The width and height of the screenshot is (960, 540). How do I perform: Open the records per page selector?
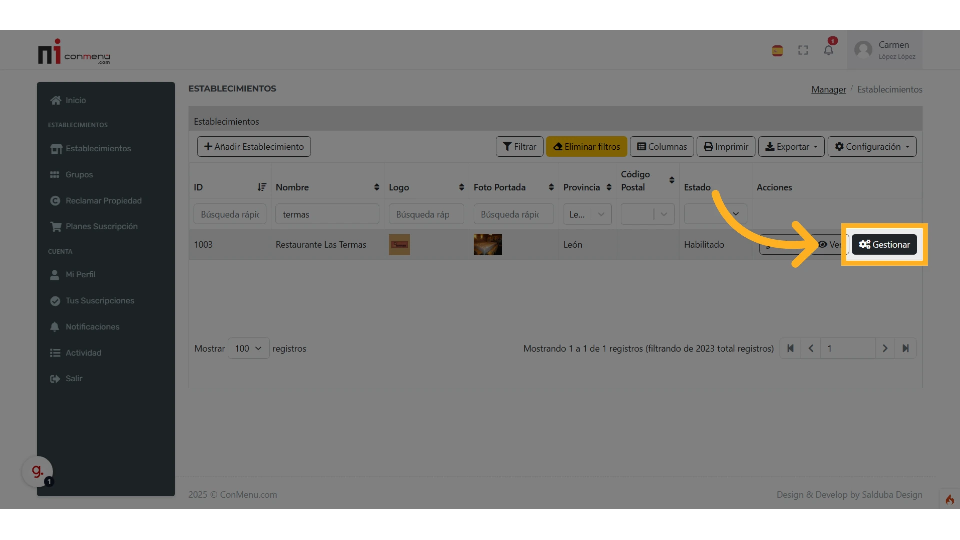(248, 348)
